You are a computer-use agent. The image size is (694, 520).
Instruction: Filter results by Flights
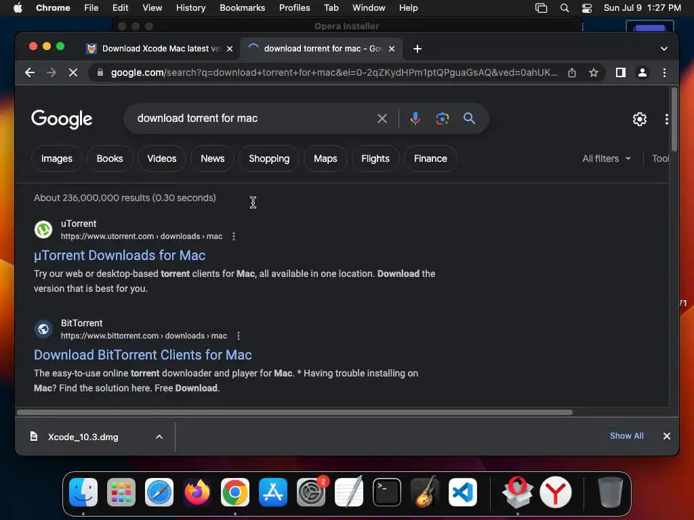375,158
